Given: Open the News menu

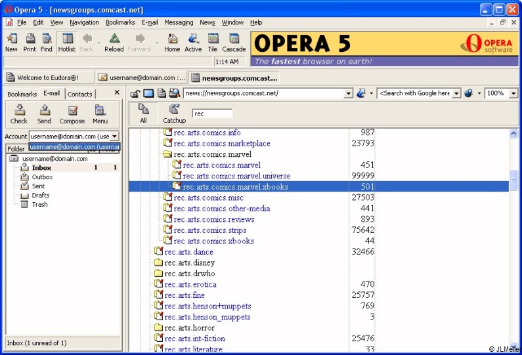Looking at the screenshot, I should point(207,22).
